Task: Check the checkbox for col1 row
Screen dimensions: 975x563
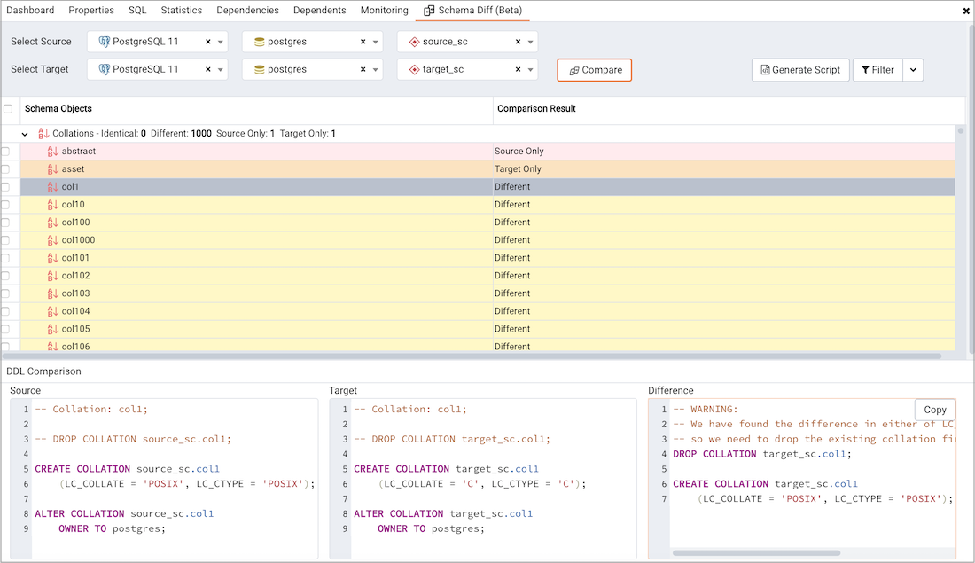Action: 5,186
